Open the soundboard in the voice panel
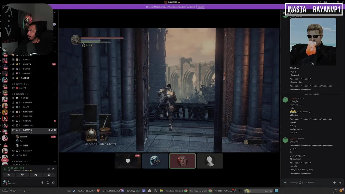 49,175
